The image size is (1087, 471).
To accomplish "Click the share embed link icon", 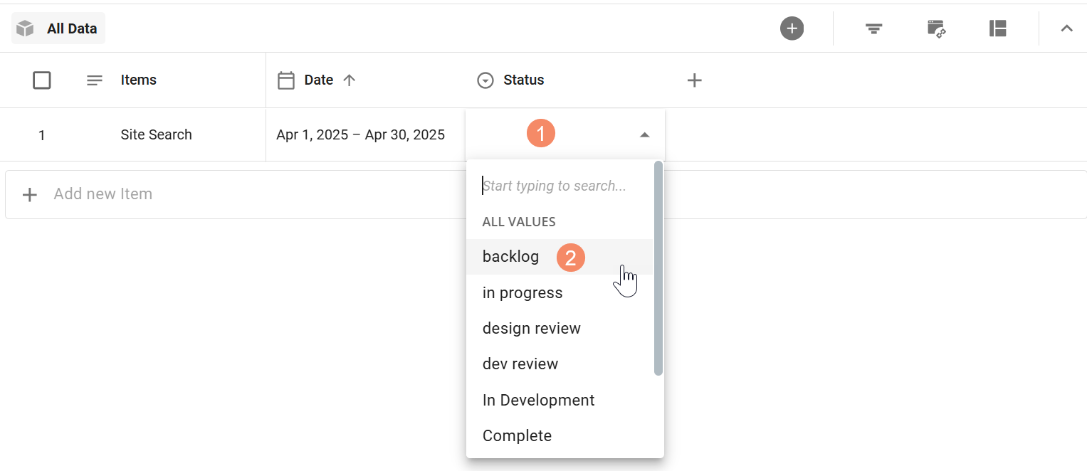I will [935, 28].
